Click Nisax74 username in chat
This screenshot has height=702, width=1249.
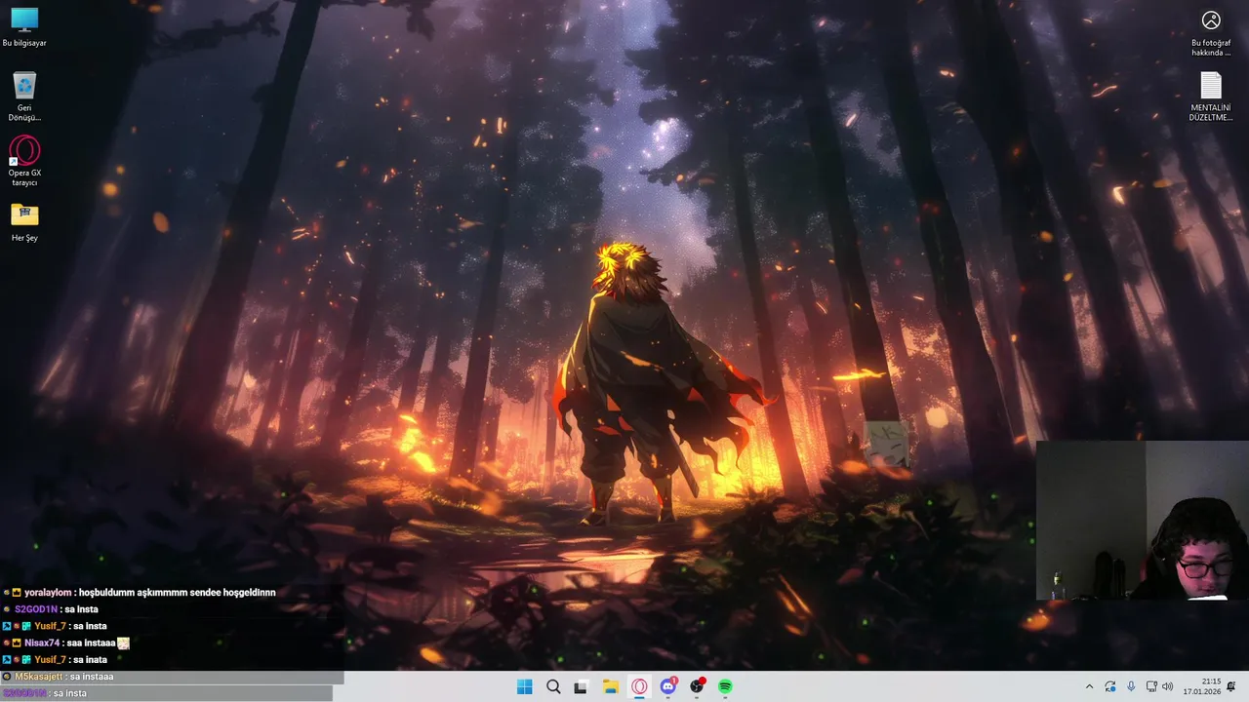(42, 643)
